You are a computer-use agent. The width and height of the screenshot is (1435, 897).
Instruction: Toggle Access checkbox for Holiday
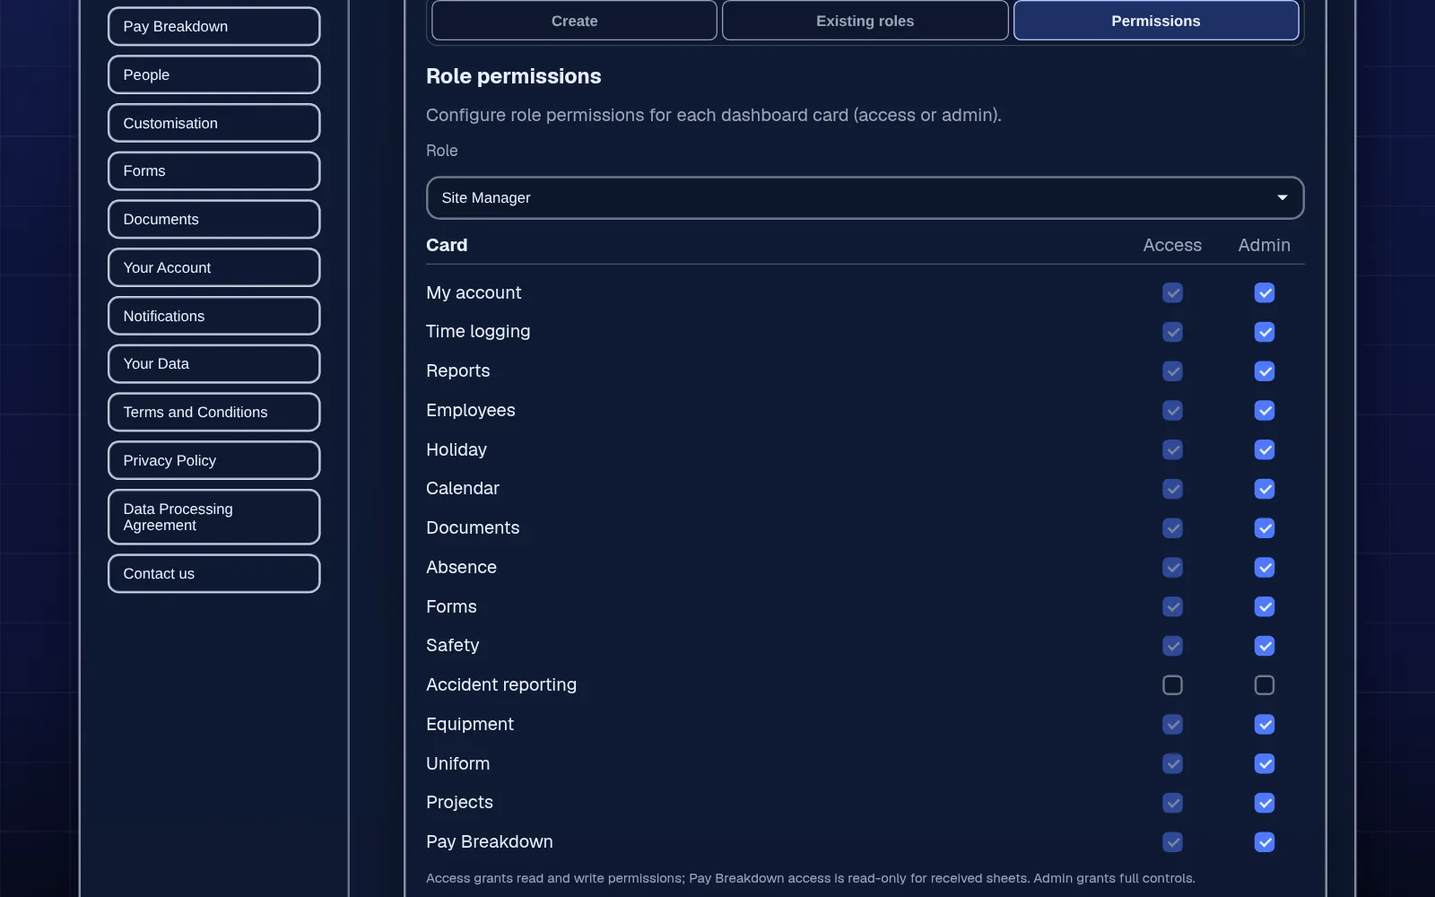point(1172,449)
